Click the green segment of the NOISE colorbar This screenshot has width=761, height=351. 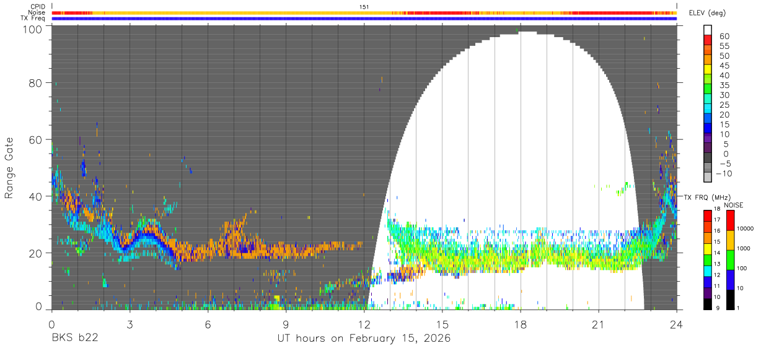coord(730,259)
